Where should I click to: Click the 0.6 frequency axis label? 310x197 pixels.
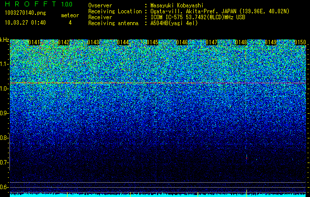[x=4, y=187]
